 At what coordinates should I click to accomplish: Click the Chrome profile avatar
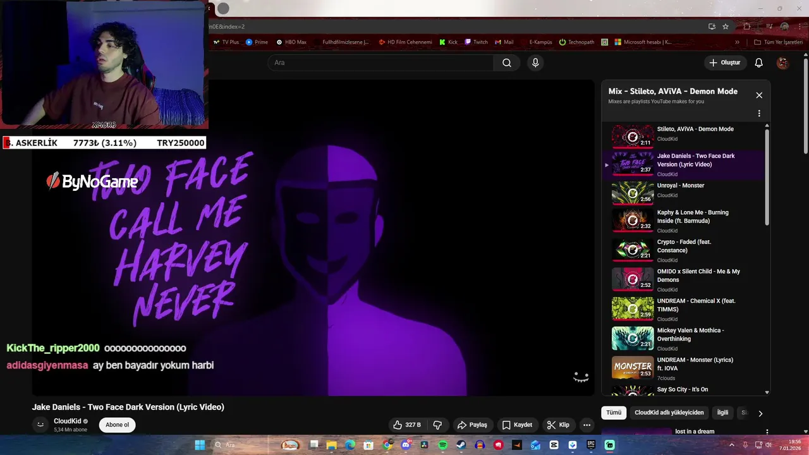tap(784, 27)
